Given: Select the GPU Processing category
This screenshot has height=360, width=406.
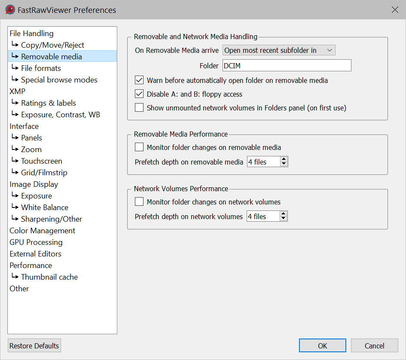Looking at the screenshot, I should [36, 242].
